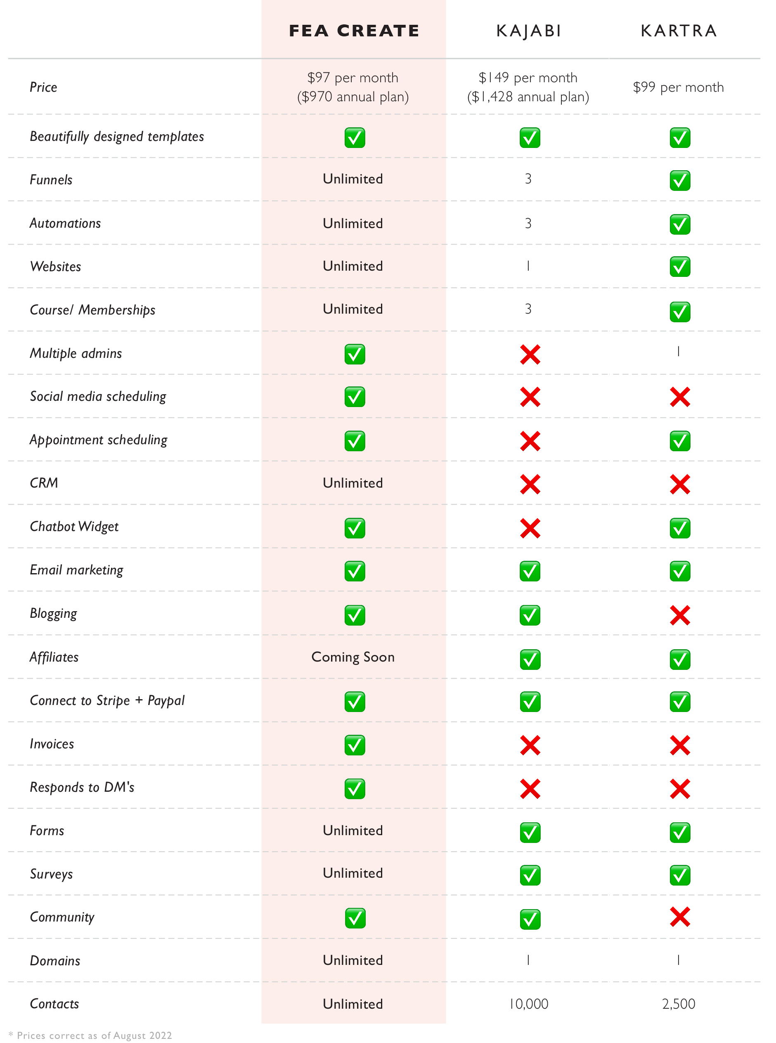Click Kajabi's red X for Multiple admins
776x1043 pixels.
click(x=530, y=355)
